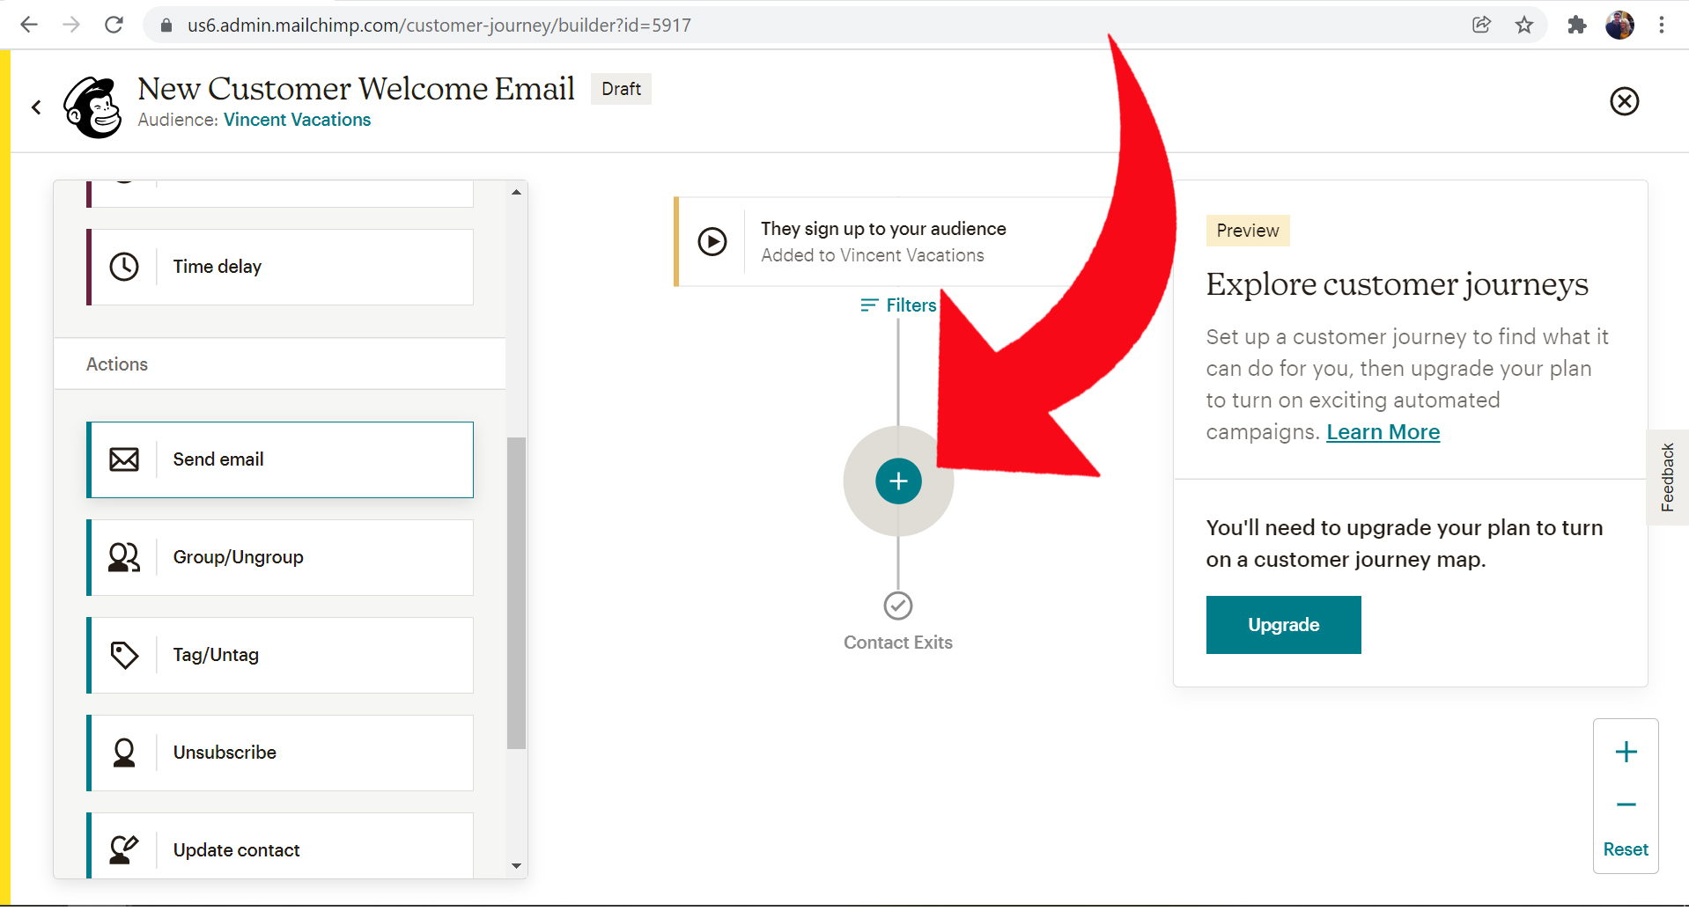Click the share page icon in the address bar

[1481, 25]
